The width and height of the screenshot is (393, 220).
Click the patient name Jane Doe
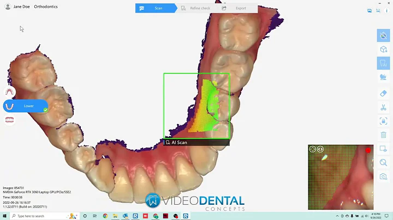(21, 7)
